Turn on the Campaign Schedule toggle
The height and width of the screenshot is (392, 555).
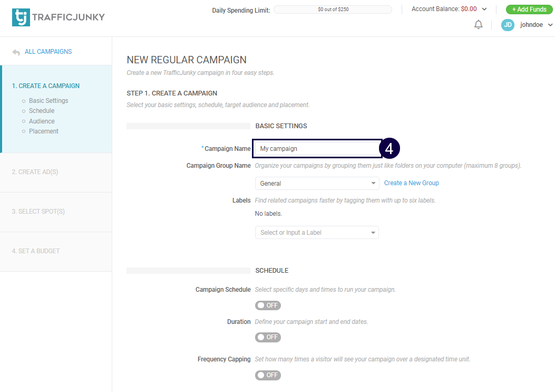268,305
